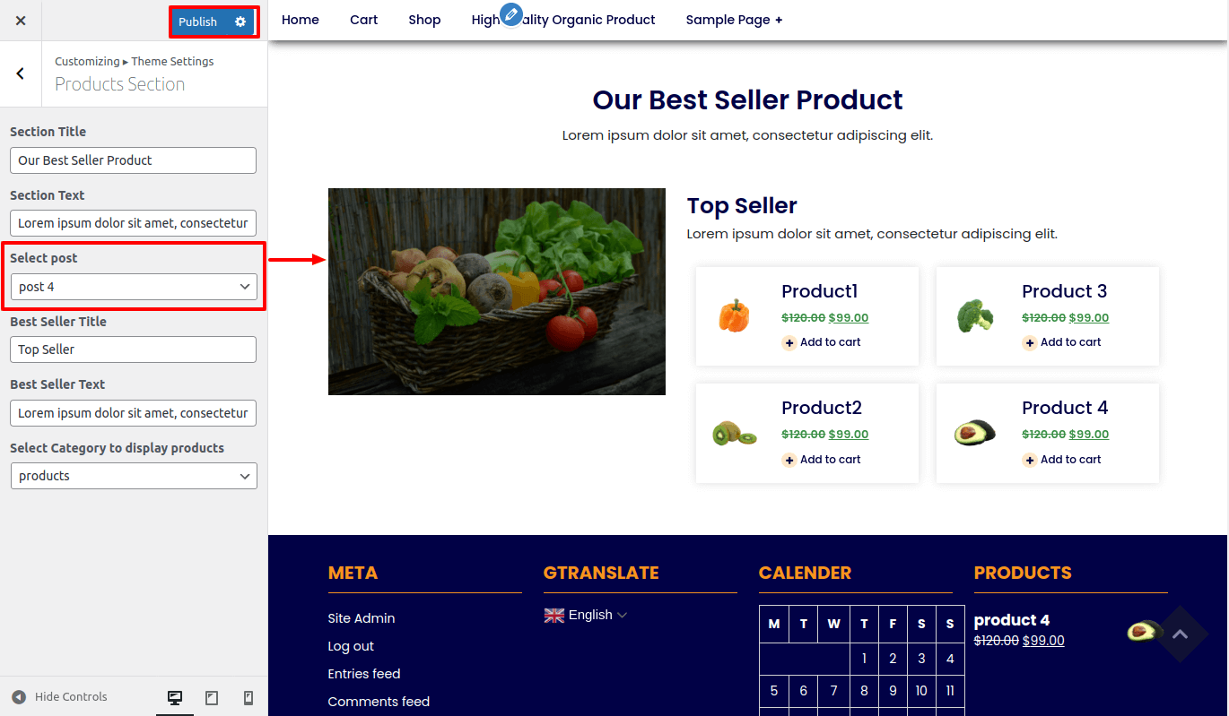Open the Shop menu item

click(x=424, y=20)
